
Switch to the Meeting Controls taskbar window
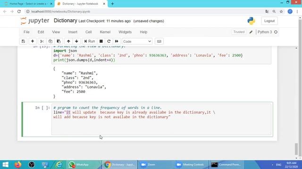191,165
